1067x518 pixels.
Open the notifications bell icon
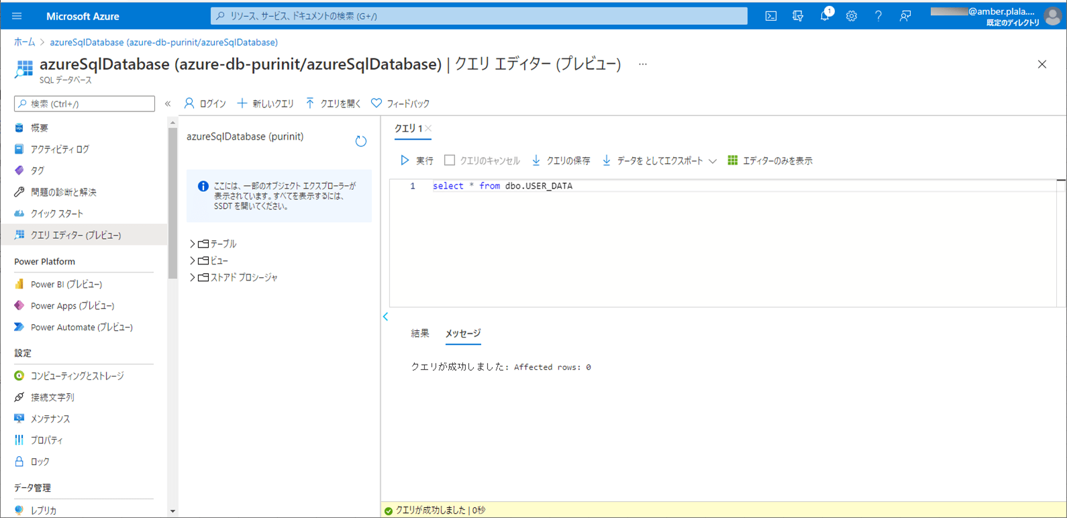tap(825, 16)
